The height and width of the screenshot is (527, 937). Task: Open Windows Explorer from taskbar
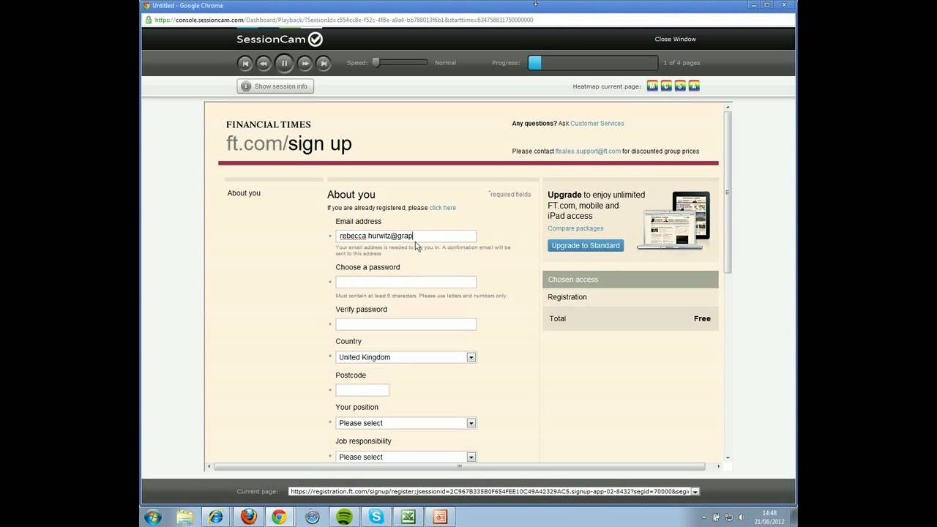pos(184,517)
